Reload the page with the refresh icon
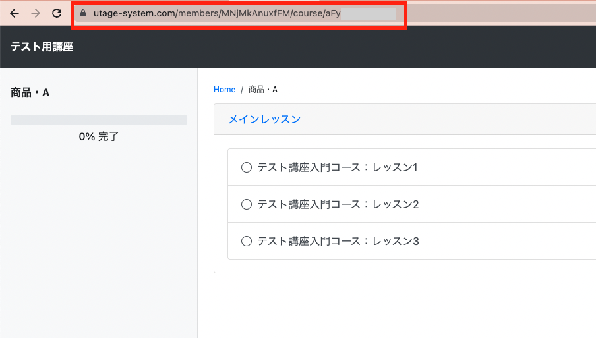This screenshot has width=596, height=338. (57, 13)
